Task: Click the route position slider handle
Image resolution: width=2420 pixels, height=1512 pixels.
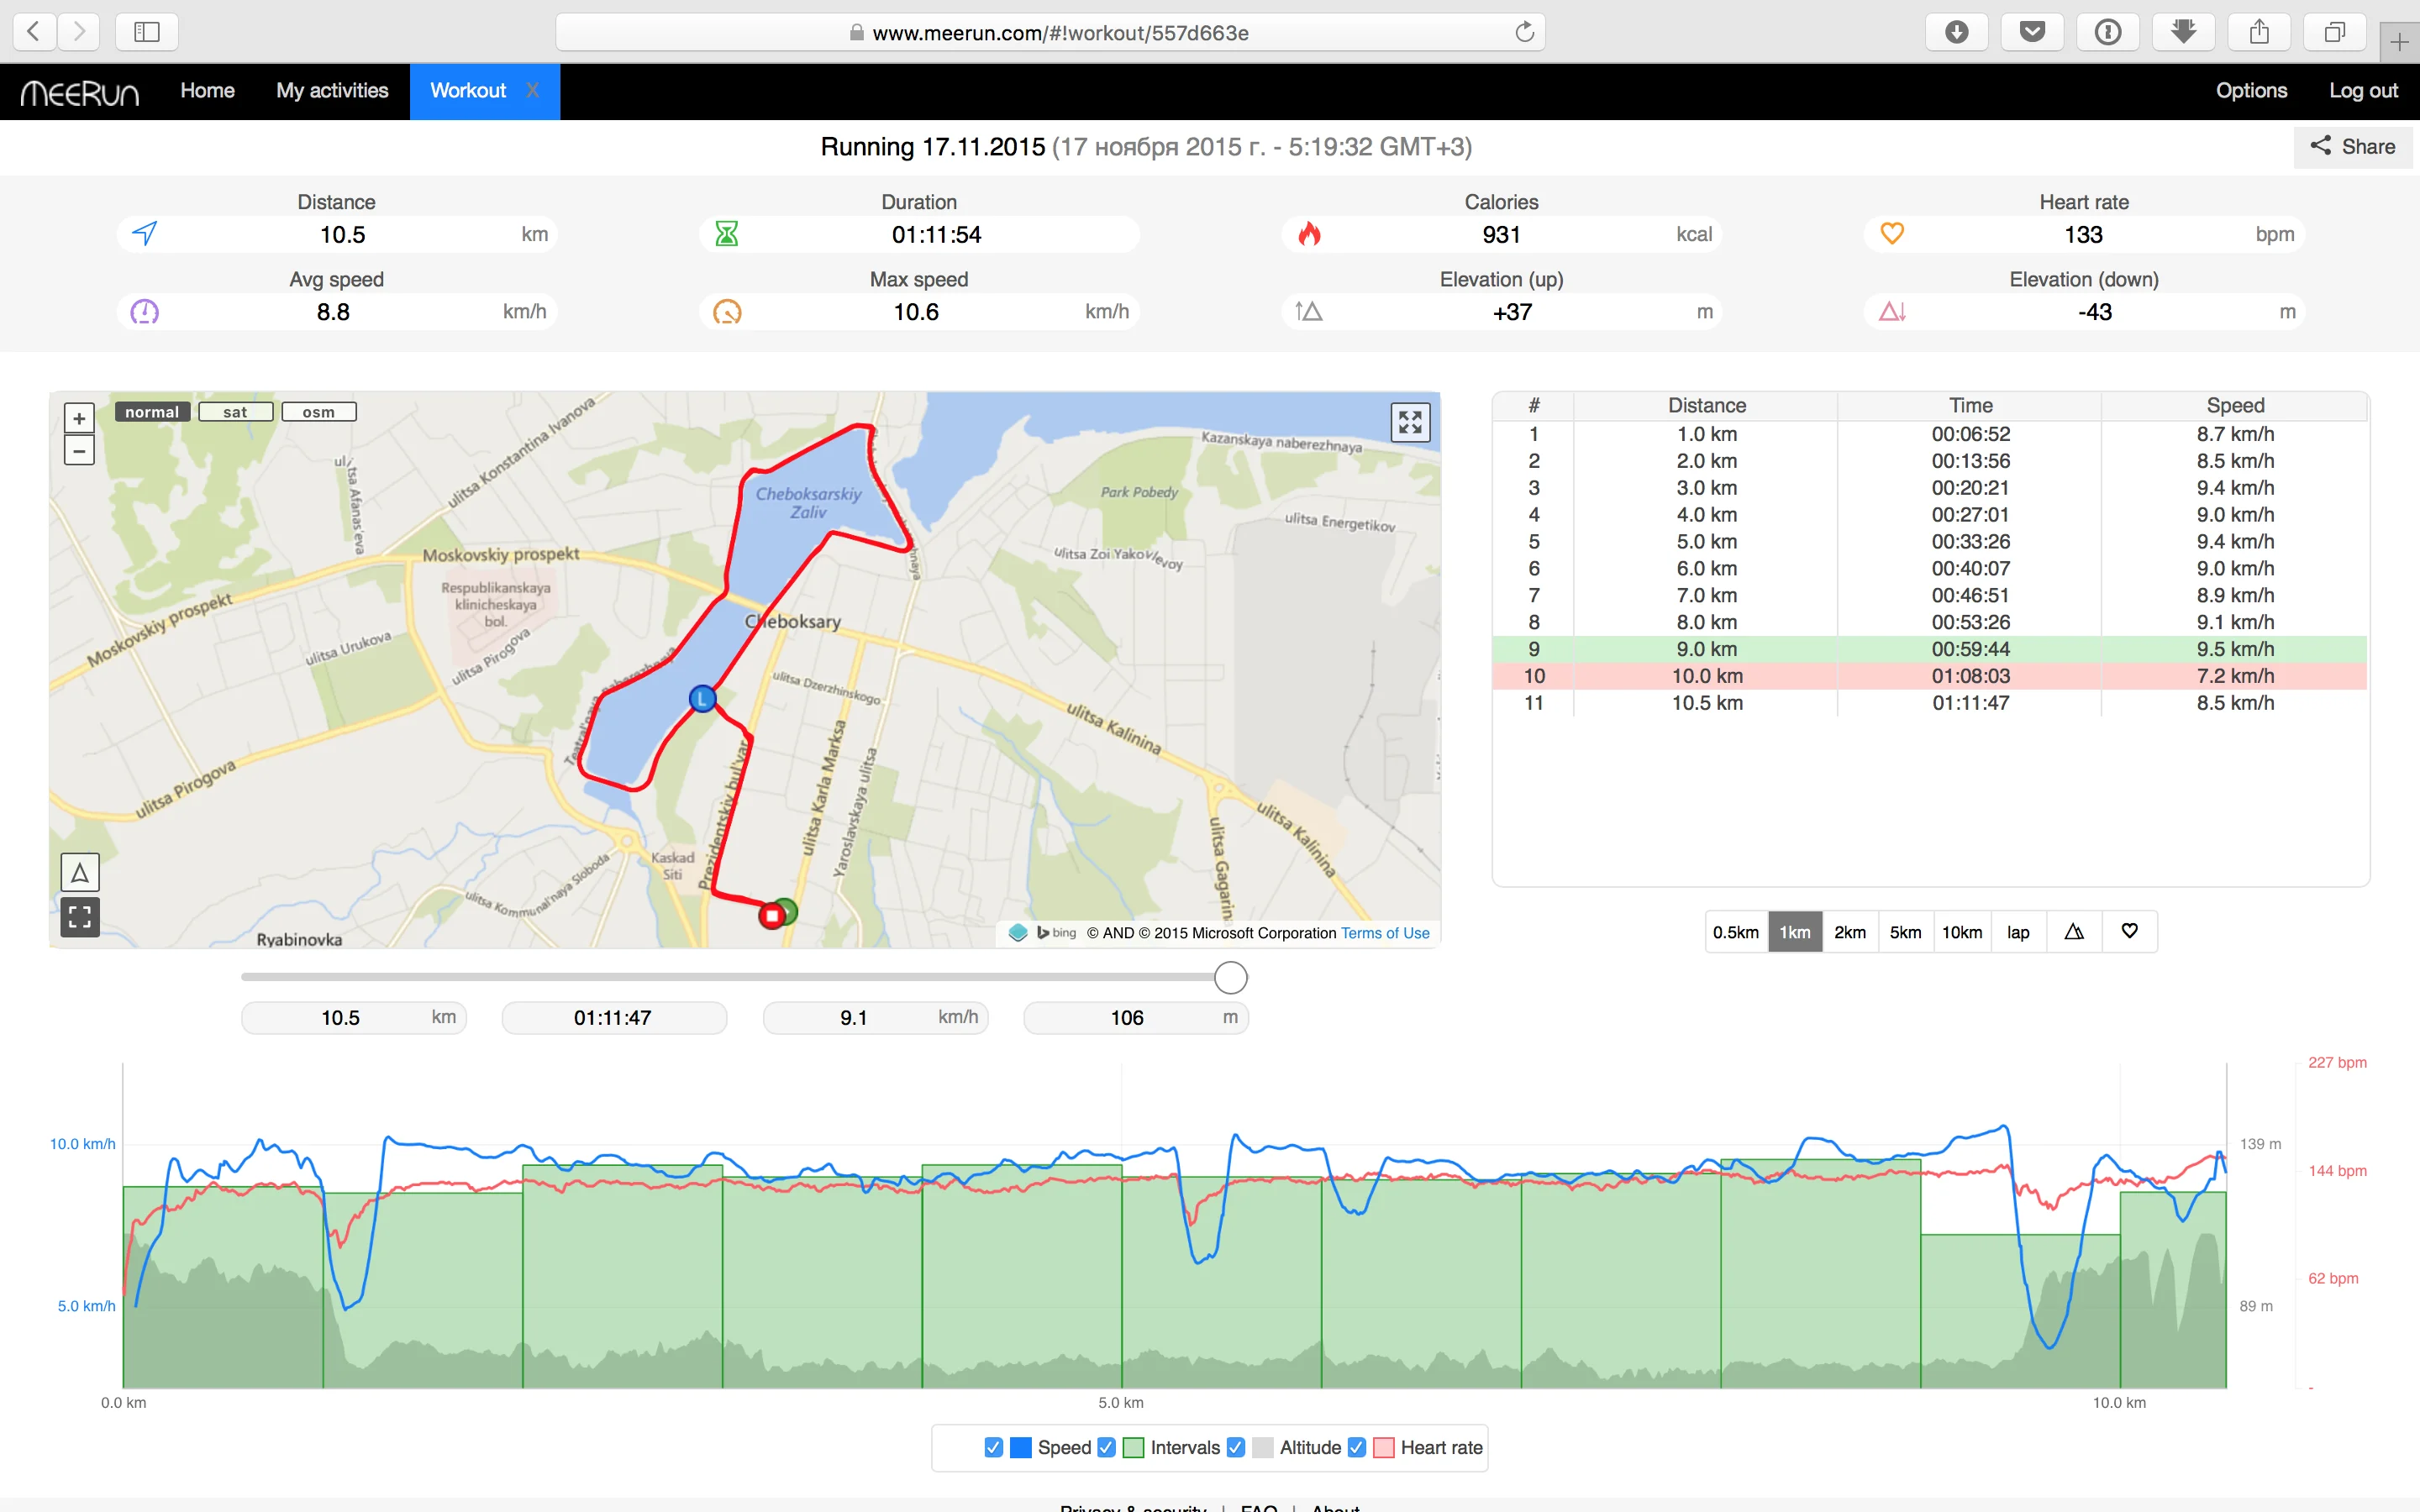Action: click(x=1231, y=977)
